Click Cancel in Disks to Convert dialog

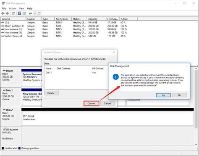(x=107, y=104)
